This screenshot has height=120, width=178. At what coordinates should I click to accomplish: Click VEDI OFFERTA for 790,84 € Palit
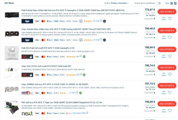tap(167, 49)
